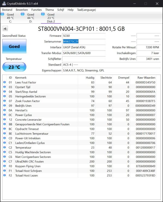Image resolution: width=163 pixels, height=202 pixels.
Task: Open the Taal(Language) menu
Action: [x=86, y=10]
